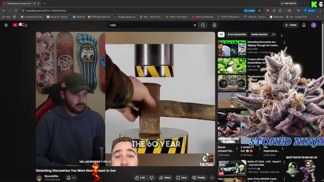
Task: Expand subscription notification bell dropdown
Action: (x=71, y=178)
